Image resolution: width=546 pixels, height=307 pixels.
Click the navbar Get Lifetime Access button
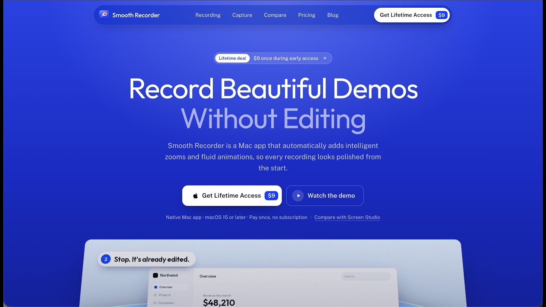click(412, 15)
